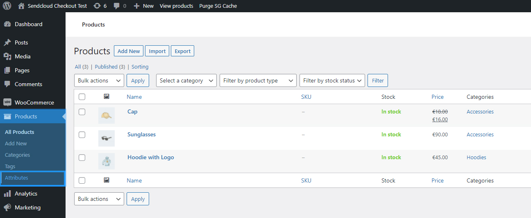531x218 pixels.
Task: Select the Cap row checkbox
Action: tap(82, 111)
